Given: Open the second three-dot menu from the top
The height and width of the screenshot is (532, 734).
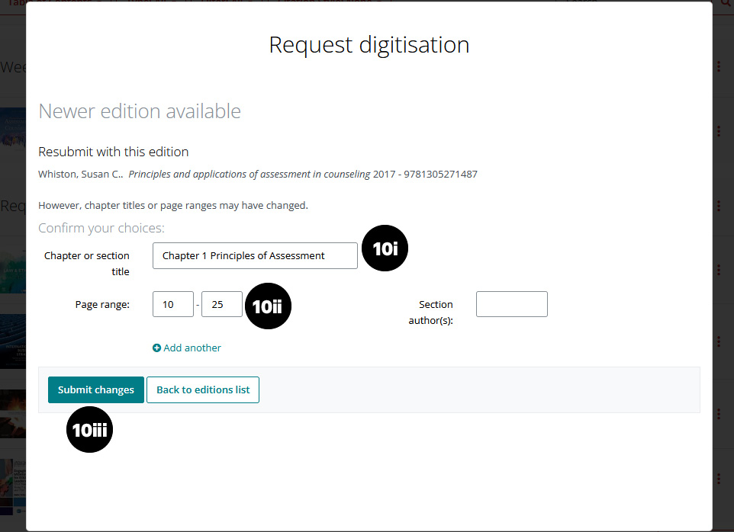Looking at the screenshot, I should (719, 132).
